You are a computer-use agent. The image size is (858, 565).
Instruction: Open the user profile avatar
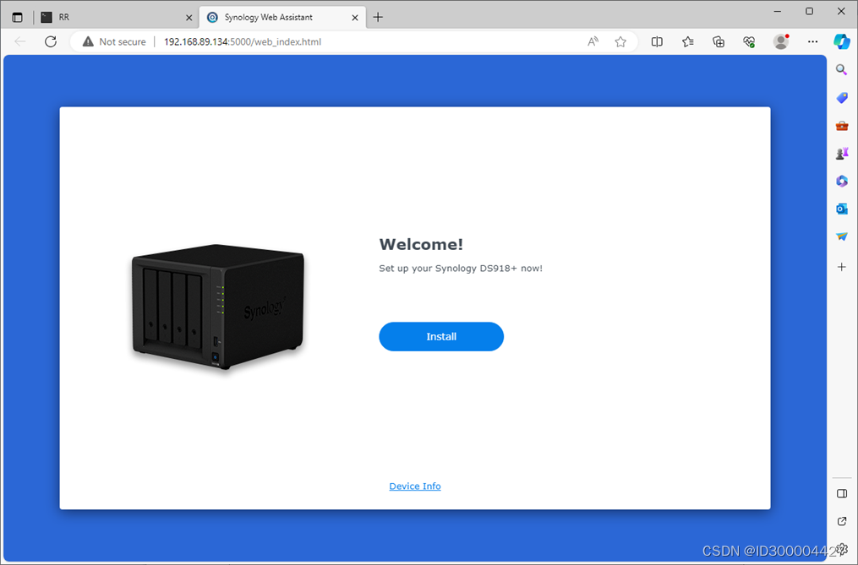pos(781,41)
